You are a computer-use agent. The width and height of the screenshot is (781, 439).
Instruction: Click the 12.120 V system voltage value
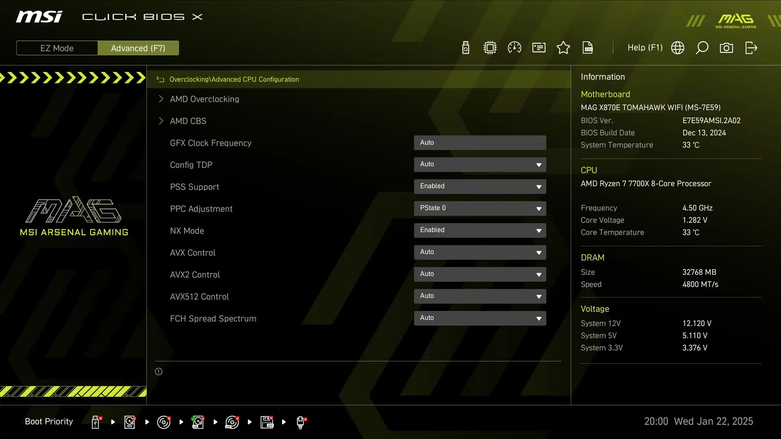(x=697, y=324)
